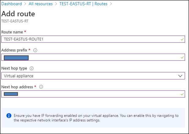Click the blue info icon in the banner
Screen dimensions: 189x134
9,116
